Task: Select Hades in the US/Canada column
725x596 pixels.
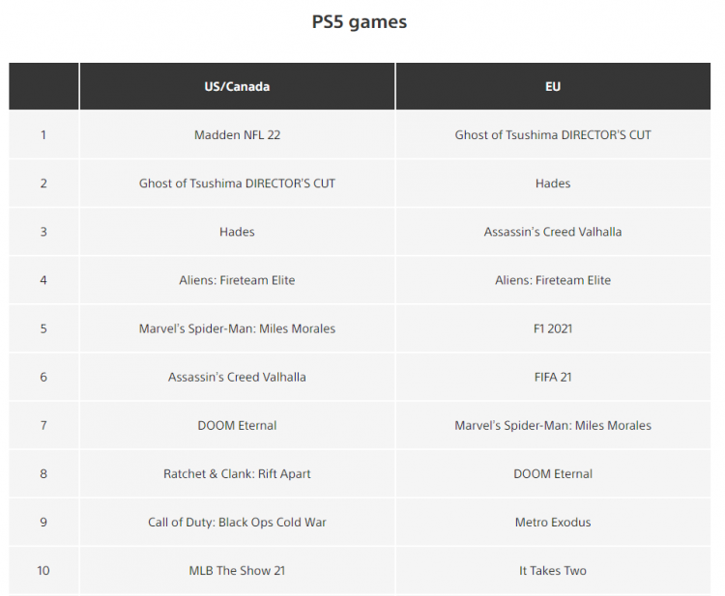Action: point(237,232)
